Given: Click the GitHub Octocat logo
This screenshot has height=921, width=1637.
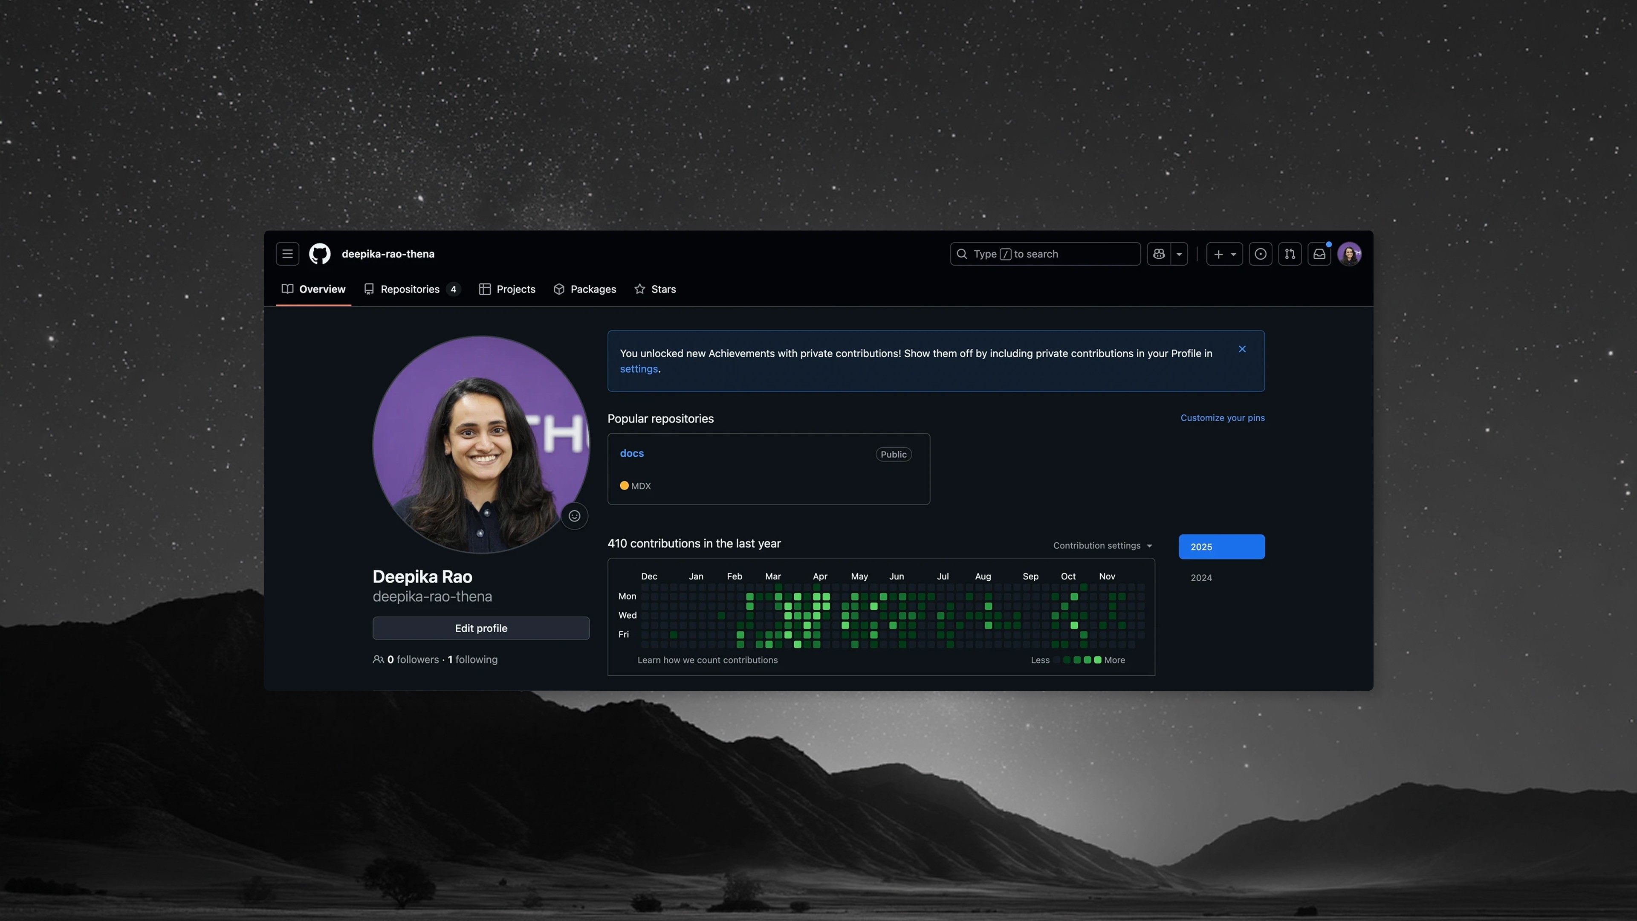Looking at the screenshot, I should [x=320, y=254].
